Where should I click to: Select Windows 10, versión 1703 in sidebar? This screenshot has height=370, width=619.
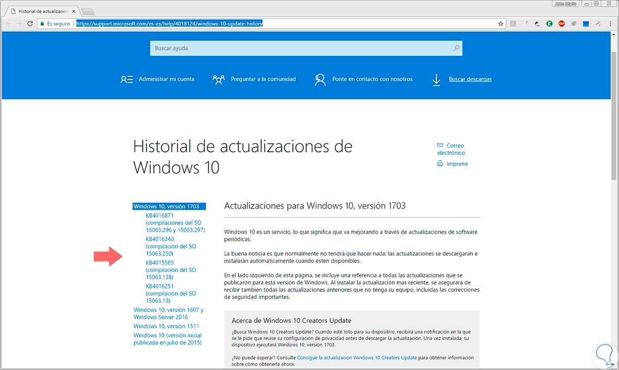pyautogui.click(x=169, y=206)
